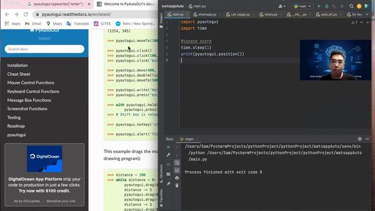Open the Project tool window sidebar tab
This screenshot has height=211, width=375.
click(161, 21)
